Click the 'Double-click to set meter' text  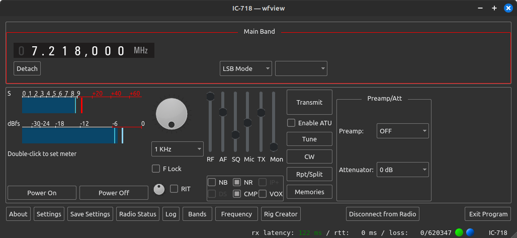(x=42, y=154)
